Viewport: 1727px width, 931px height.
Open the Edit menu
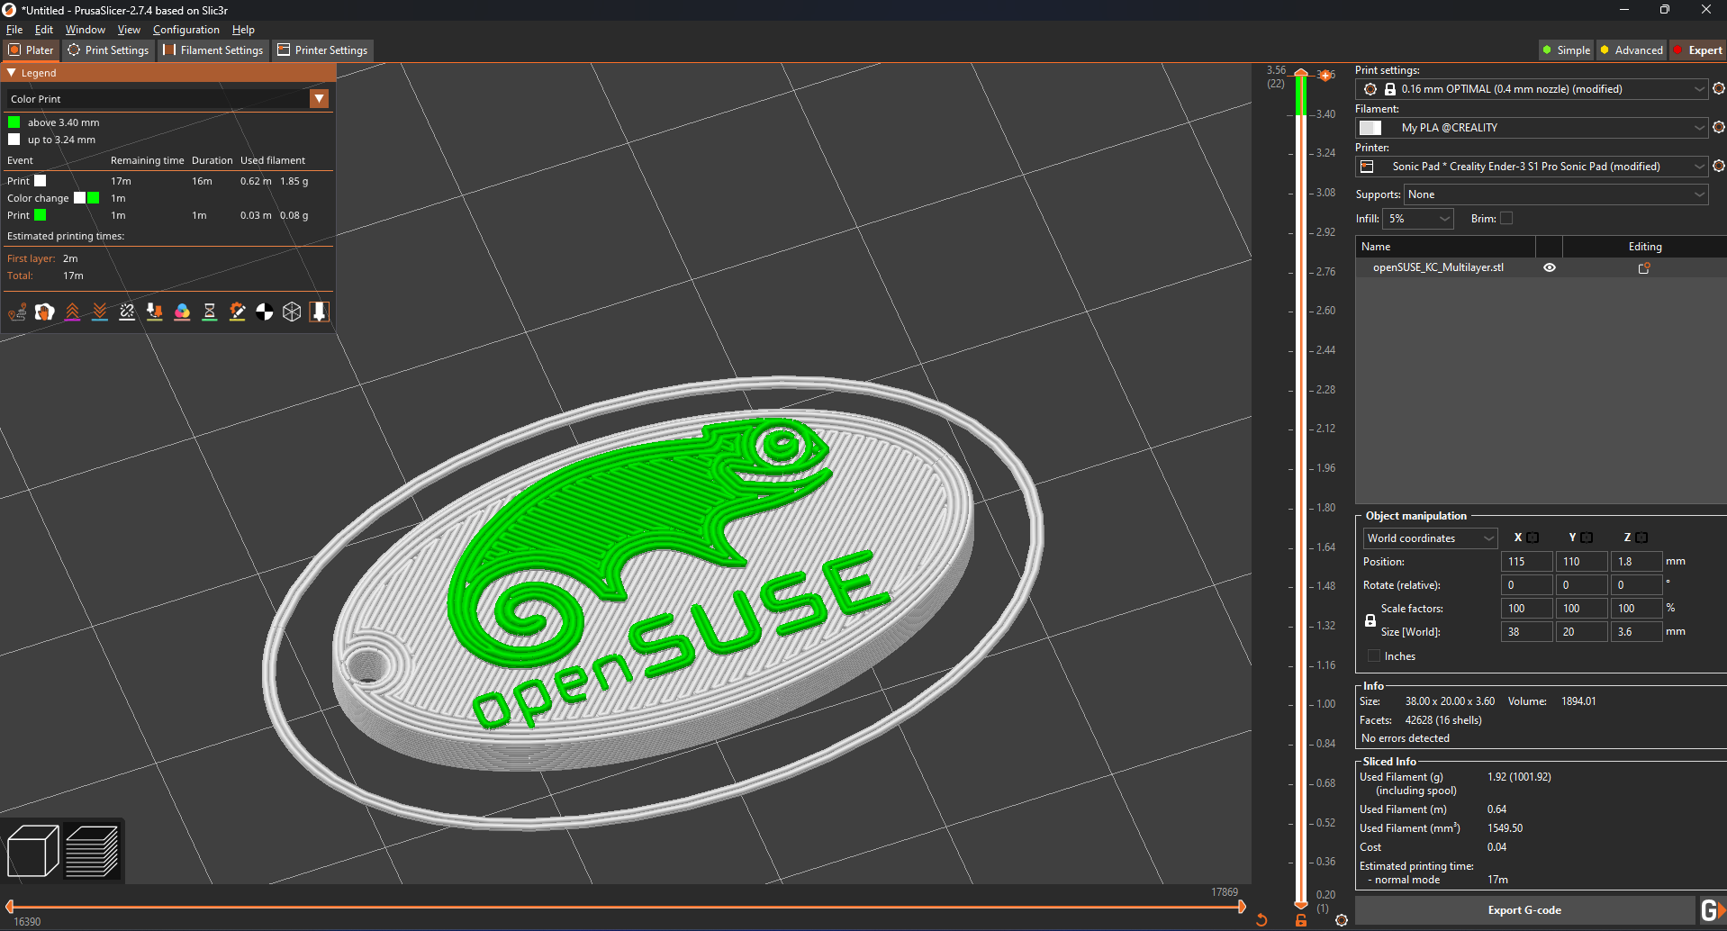point(44,30)
